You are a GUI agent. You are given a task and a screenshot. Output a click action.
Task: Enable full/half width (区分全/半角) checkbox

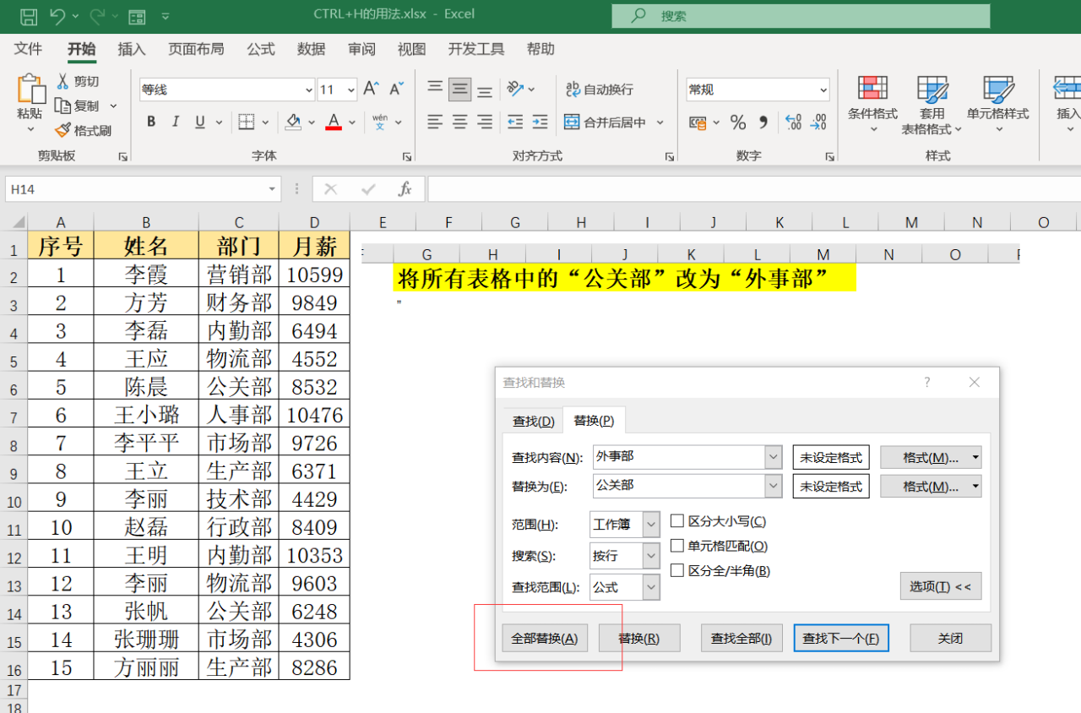tap(676, 570)
